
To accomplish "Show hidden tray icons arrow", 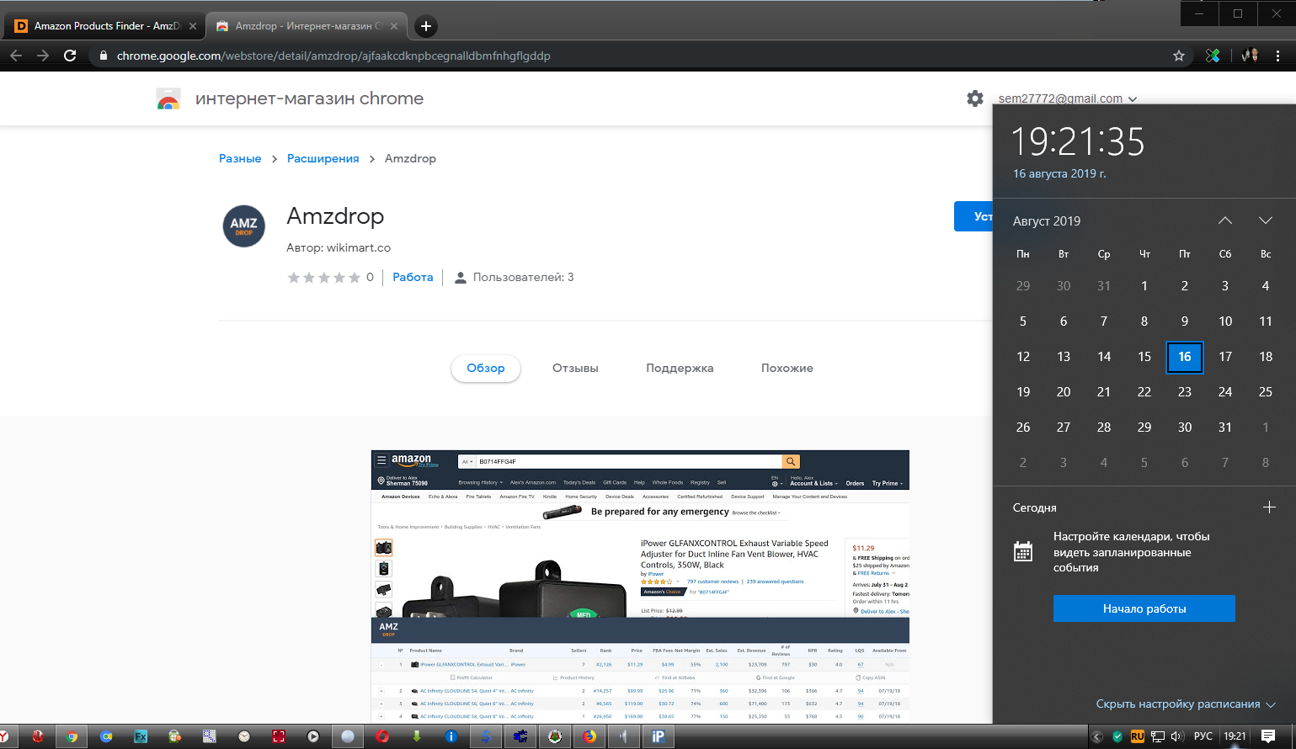I will click(1096, 736).
